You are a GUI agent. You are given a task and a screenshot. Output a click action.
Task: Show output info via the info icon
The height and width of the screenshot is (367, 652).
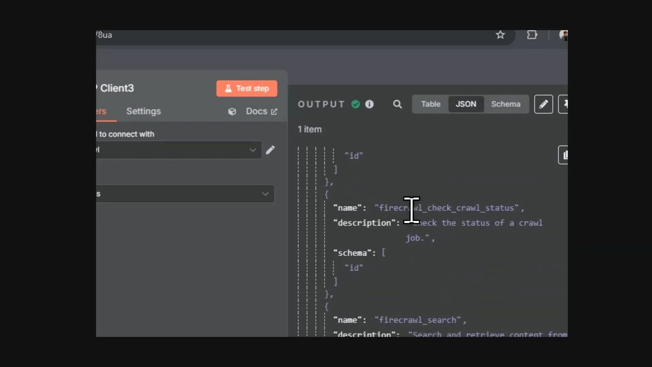[369, 104]
